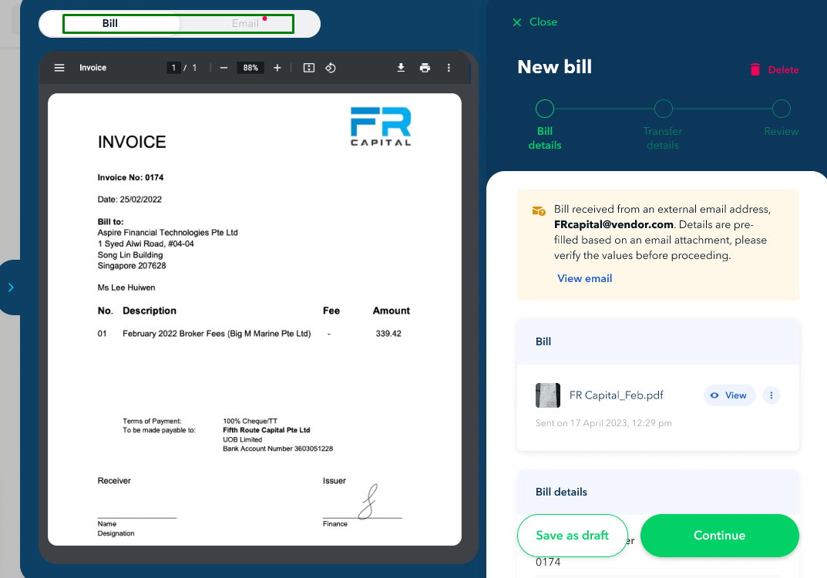Screen dimensions: 827x578
Task: Click the View email link
Action: [584, 278]
